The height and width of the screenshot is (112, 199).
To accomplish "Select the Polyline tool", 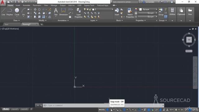I will pyautogui.click(x=10, y=12).
